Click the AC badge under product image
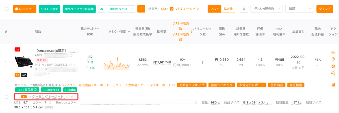Viewport: 339px width, 113px height. click(24, 75)
